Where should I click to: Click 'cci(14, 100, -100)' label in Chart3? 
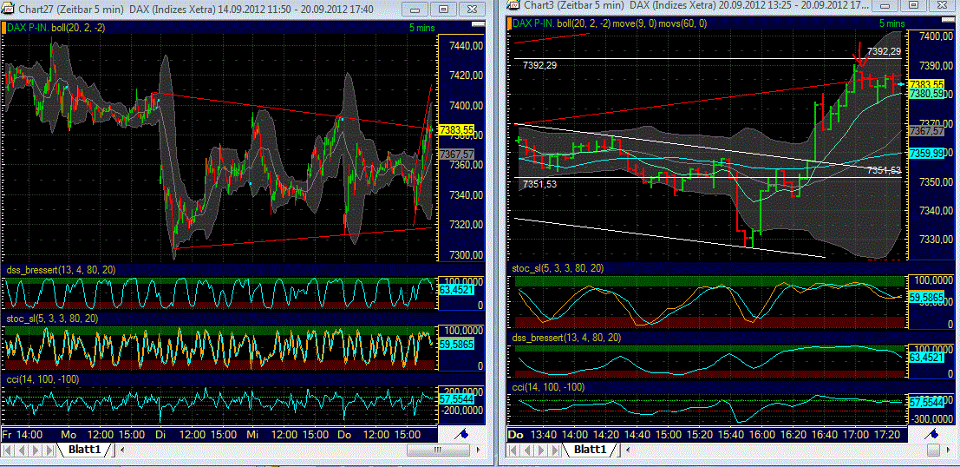549,387
